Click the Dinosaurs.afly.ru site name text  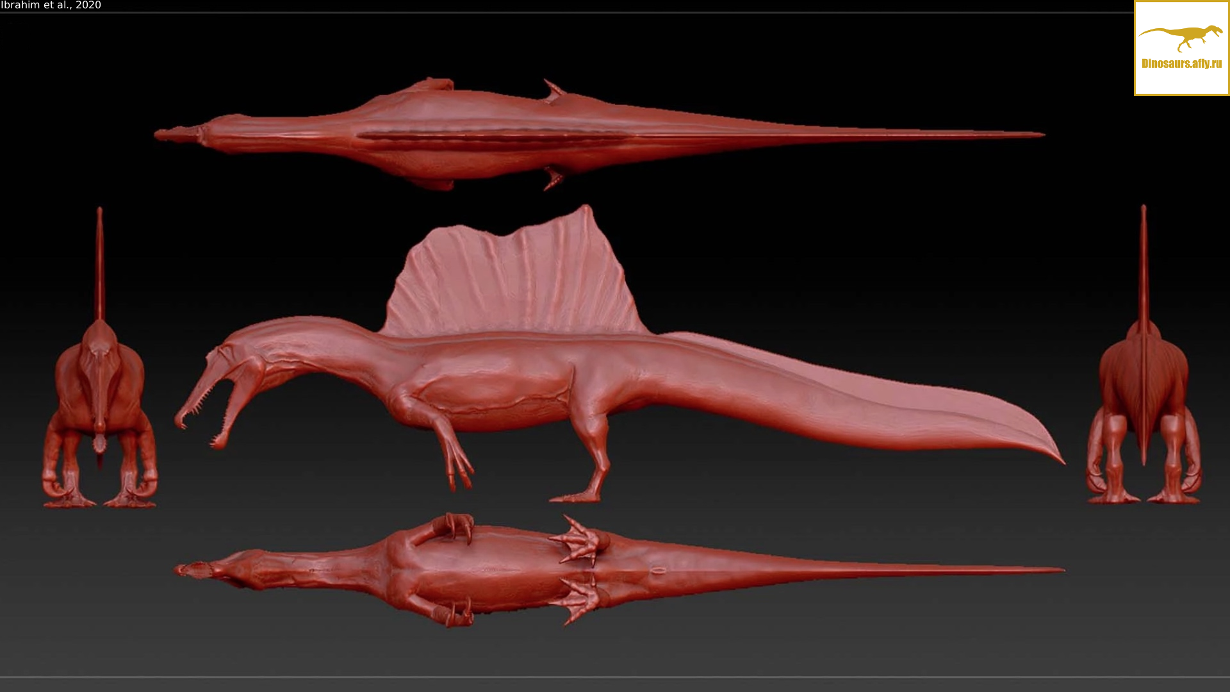[1181, 63]
